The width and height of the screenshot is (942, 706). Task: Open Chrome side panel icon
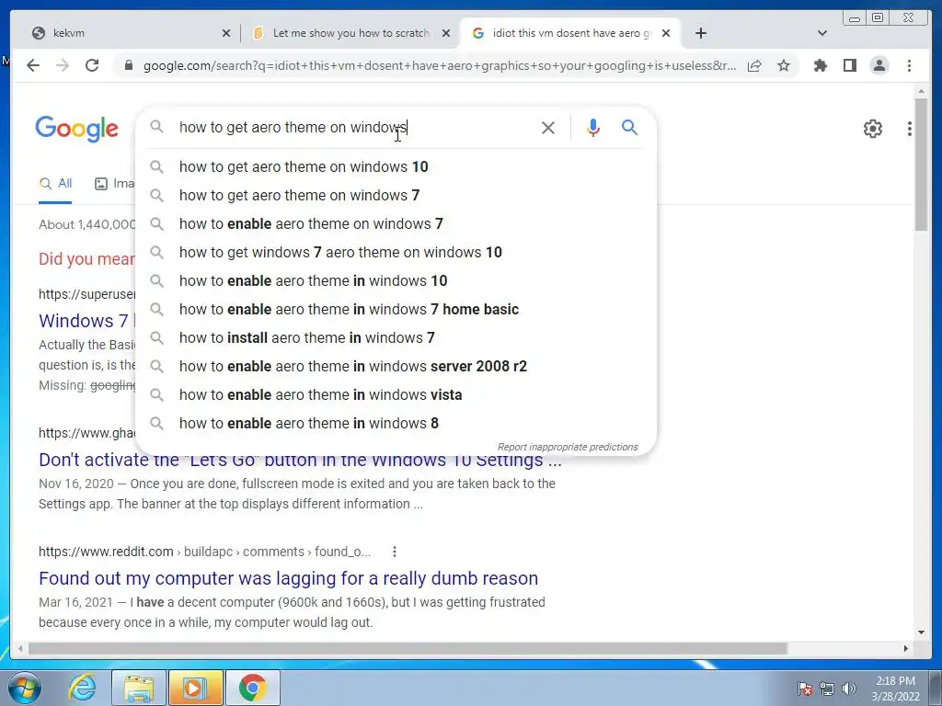(x=849, y=65)
